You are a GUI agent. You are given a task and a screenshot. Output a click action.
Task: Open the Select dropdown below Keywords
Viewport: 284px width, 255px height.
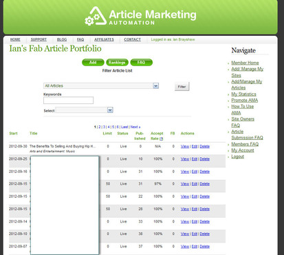click(84, 110)
